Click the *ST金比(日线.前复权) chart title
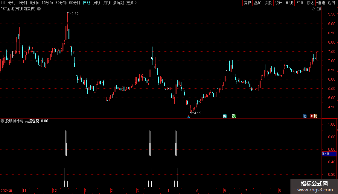This screenshot has height=194, width=338. (x=18, y=9)
